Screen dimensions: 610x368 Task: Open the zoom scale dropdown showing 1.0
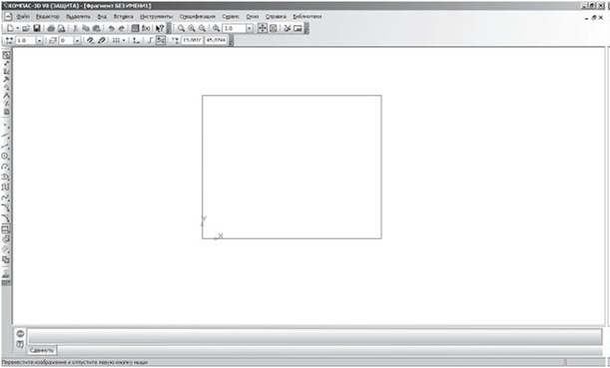point(250,28)
